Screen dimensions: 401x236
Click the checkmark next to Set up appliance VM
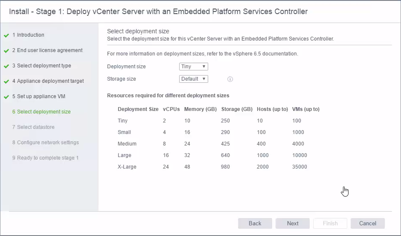[x=6, y=97]
